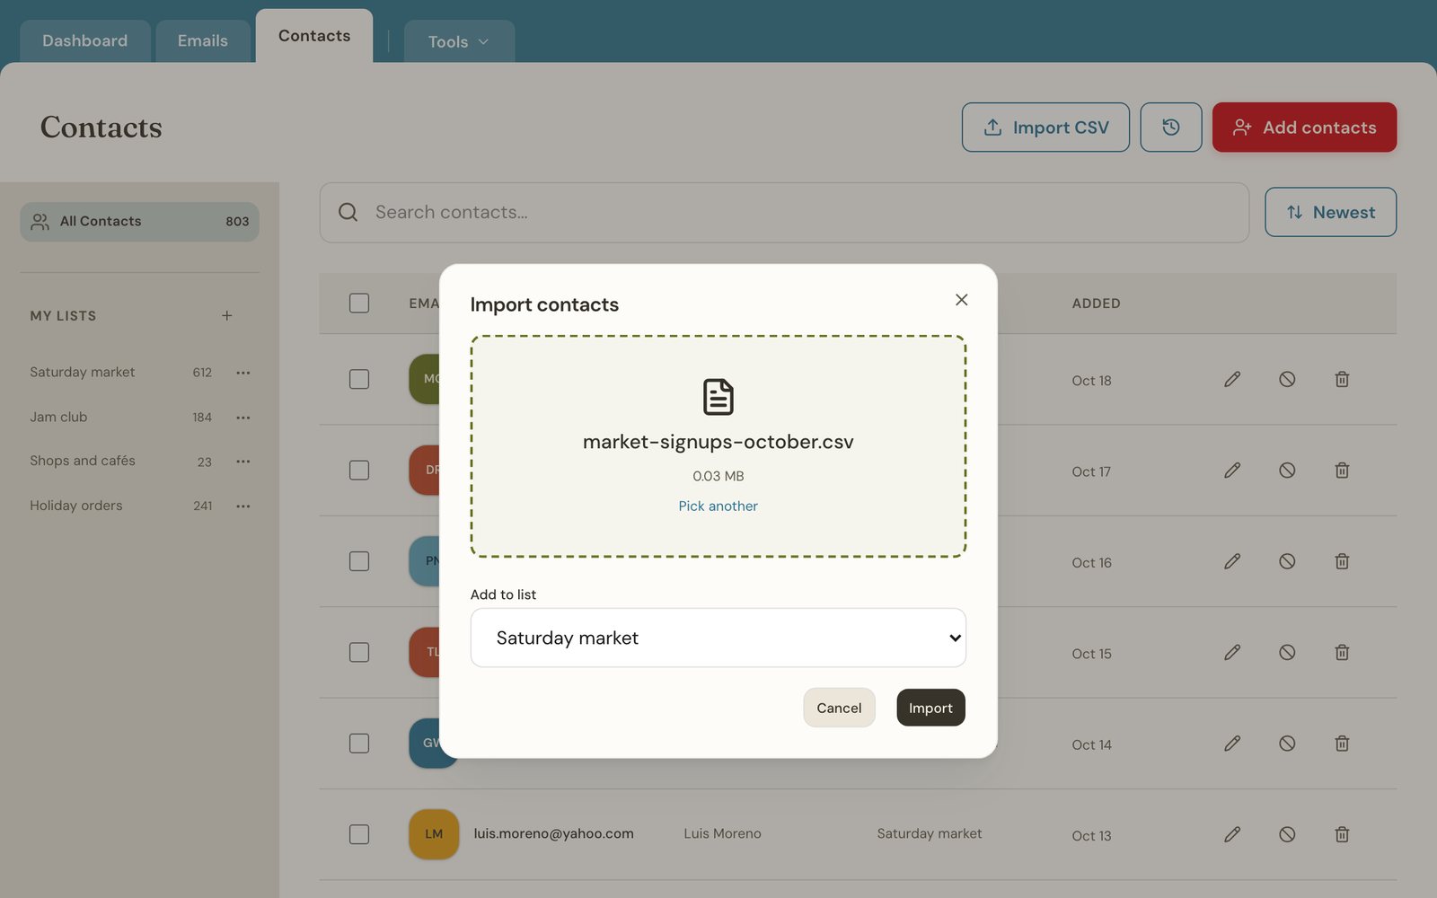This screenshot has height=898, width=1437.
Task: Open the import history clock icon
Action: [x=1170, y=128]
